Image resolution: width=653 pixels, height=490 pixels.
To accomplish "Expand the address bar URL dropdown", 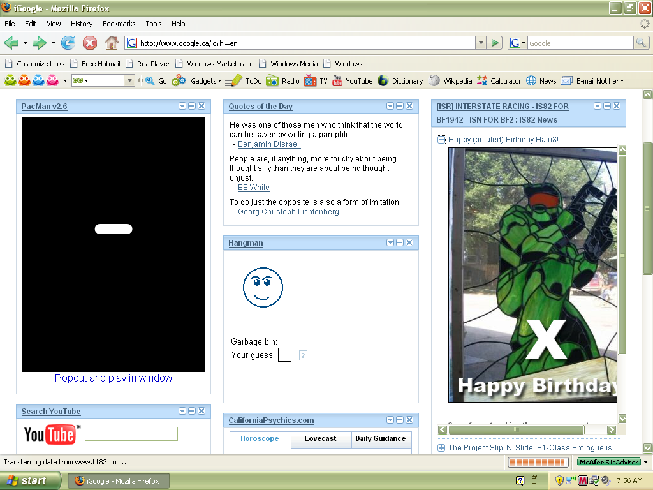I will 481,43.
